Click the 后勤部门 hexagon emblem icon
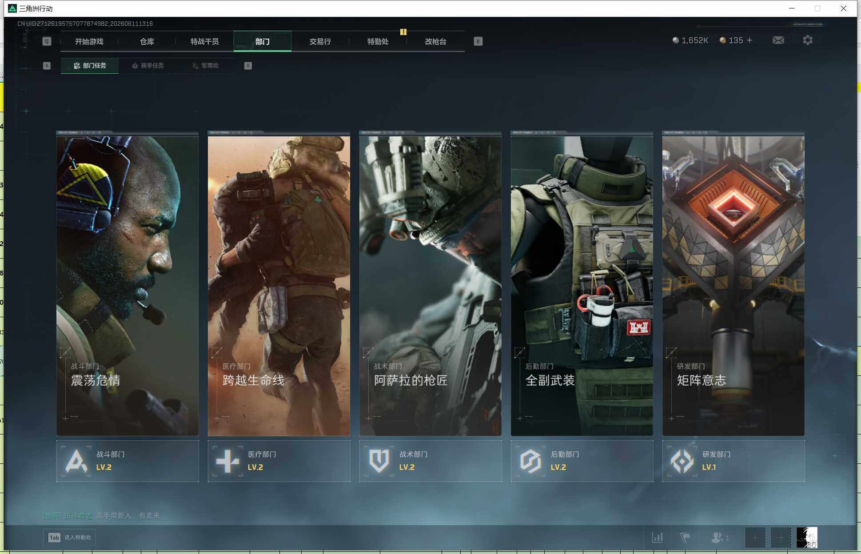This screenshot has width=861, height=554. point(531,461)
